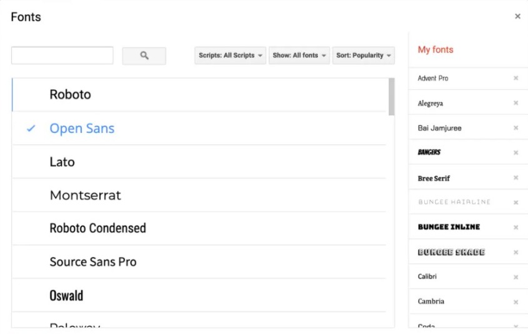The image size is (528, 334).
Task: Choose Roboto Condensed in the font list
Action: [x=97, y=228]
